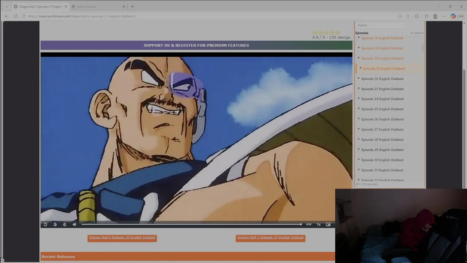This screenshot has width=467, height=263.
Task: Go back to previous page
Action: pyautogui.click(x=7, y=16)
